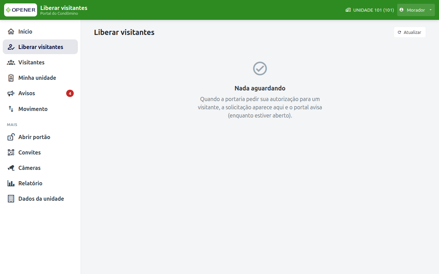Click the Início house icon
Image resolution: width=439 pixels, height=274 pixels.
pos(11,32)
